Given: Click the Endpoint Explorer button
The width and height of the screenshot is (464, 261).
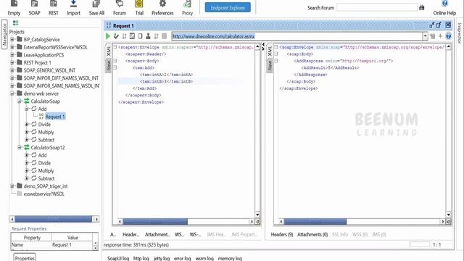Looking at the screenshot, I should point(228,7).
